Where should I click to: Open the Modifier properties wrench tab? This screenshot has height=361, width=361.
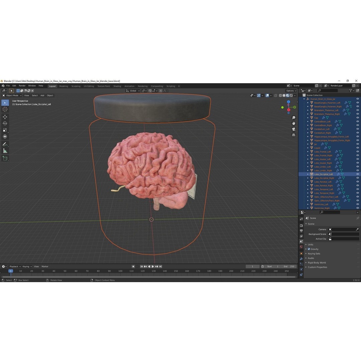(x=301, y=259)
